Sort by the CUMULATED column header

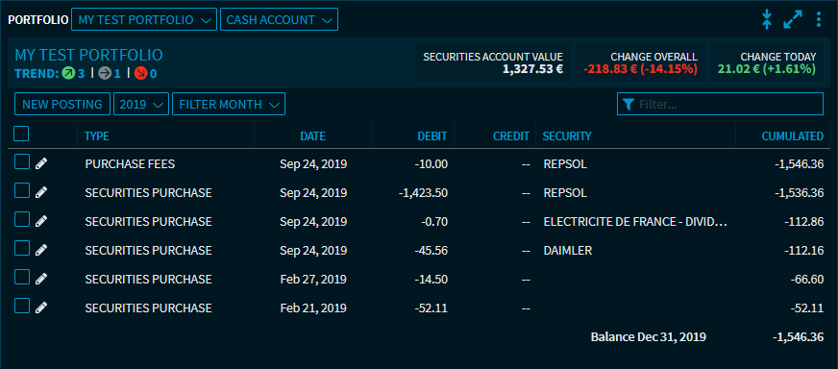(x=793, y=136)
